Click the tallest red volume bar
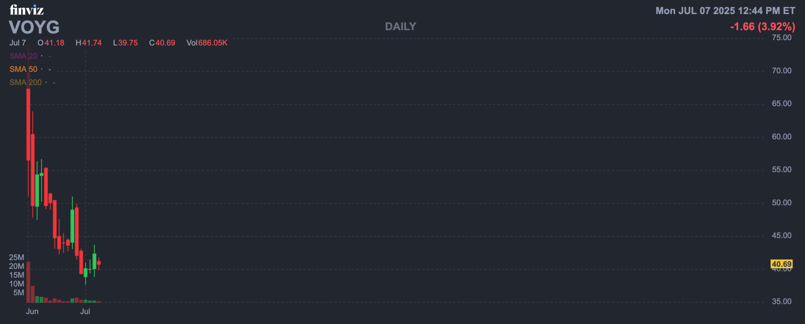 pos(28,281)
